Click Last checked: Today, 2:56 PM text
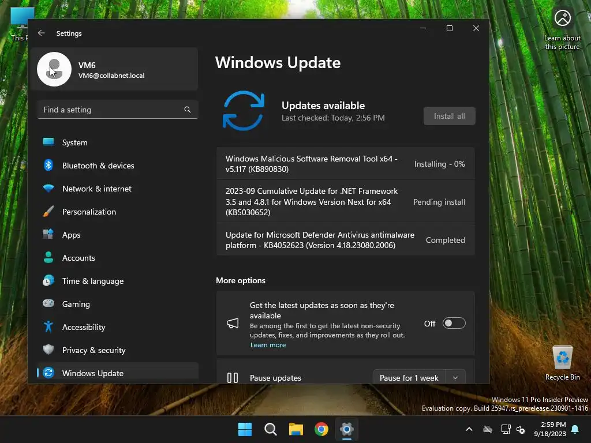 [333, 118]
